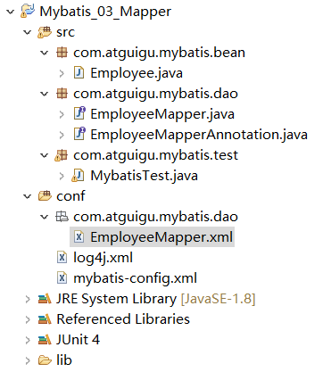Screen dimensions: 331x372
Task: Collapse the conf folder
Action: pos(28,196)
